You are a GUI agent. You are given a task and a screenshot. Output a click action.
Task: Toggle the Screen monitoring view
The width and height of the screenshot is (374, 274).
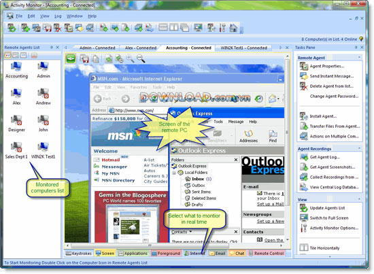pyautogui.click(x=105, y=253)
